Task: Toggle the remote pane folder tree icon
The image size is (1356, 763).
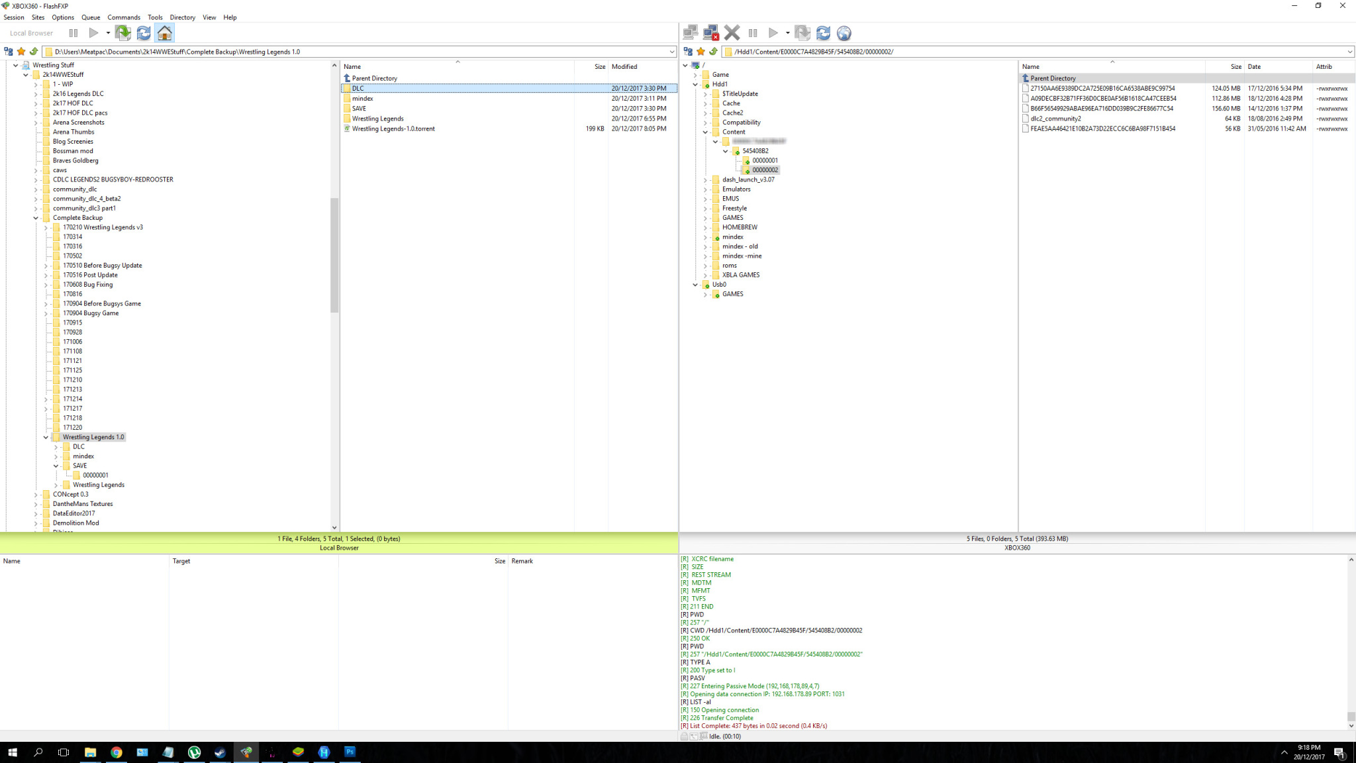Action: pos(688,52)
